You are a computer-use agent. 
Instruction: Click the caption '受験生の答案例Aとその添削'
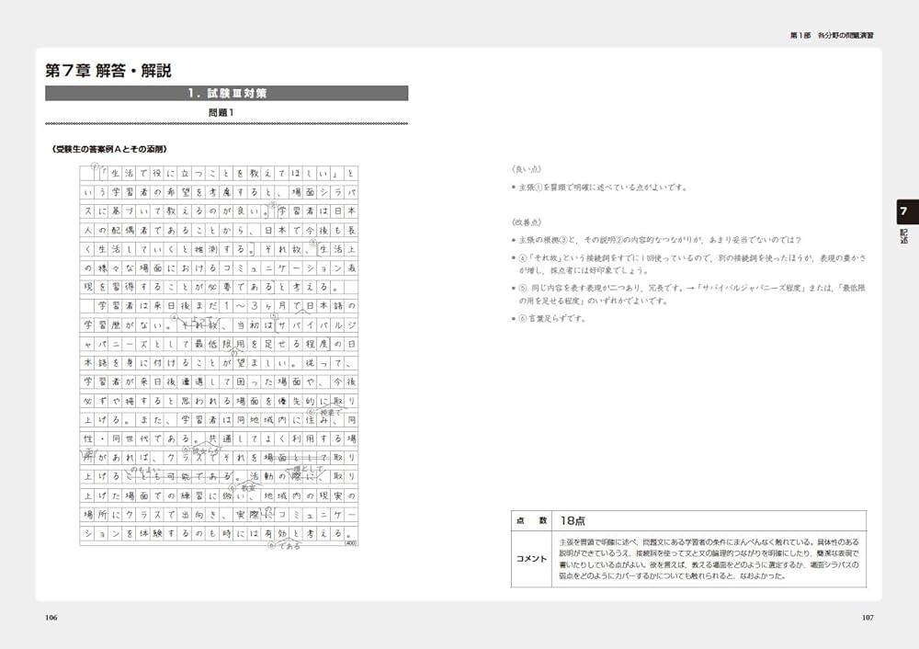pos(109,150)
